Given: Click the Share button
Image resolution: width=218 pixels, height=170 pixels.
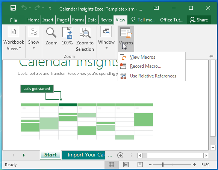Looking at the screenshot, I should [199, 20].
